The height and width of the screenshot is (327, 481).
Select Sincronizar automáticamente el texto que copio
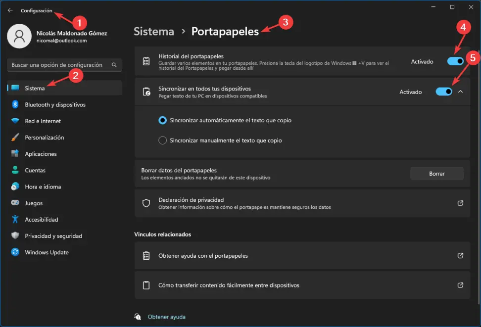click(x=163, y=120)
